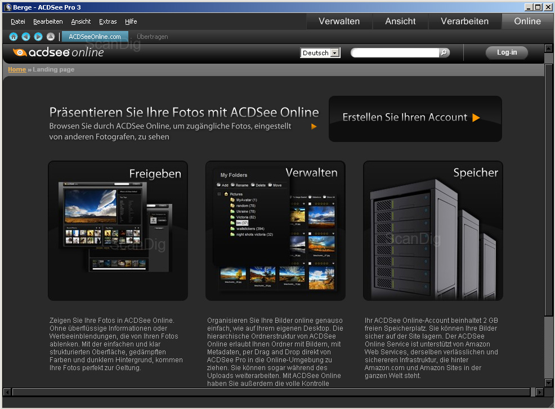Follow the Home breadcrumb link
This screenshot has width=555, height=409.
coord(17,69)
